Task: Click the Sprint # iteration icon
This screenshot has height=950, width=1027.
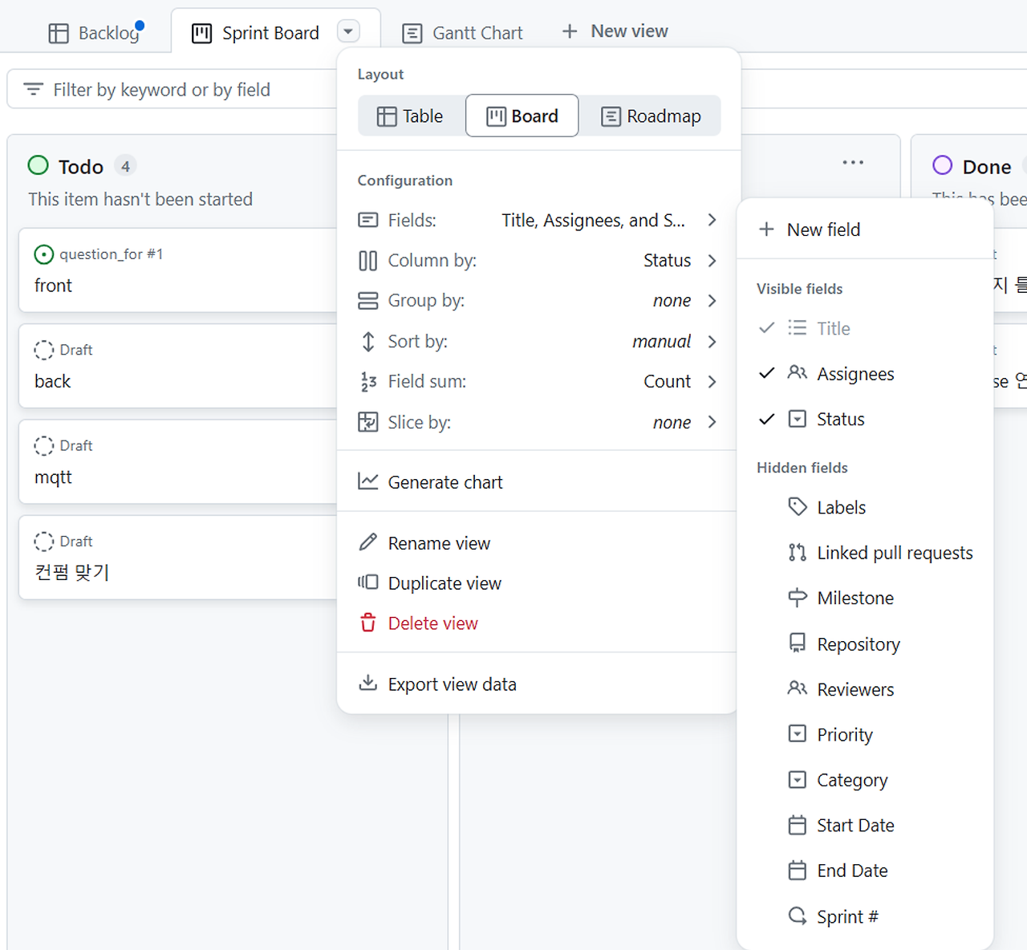Action: coord(798,915)
